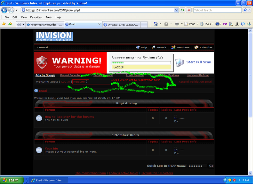Click the Quick Log In User Name field
This screenshot has height=192, width=256.
pyautogui.click(x=177, y=166)
